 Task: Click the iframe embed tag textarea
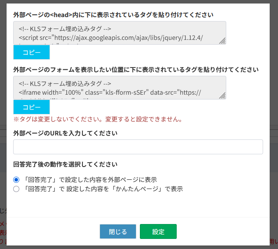pyautogui.click(x=120, y=88)
